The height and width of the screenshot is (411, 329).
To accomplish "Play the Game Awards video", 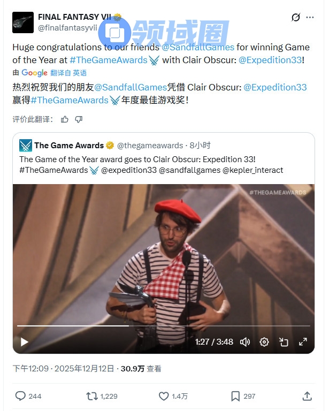I will (25, 342).
